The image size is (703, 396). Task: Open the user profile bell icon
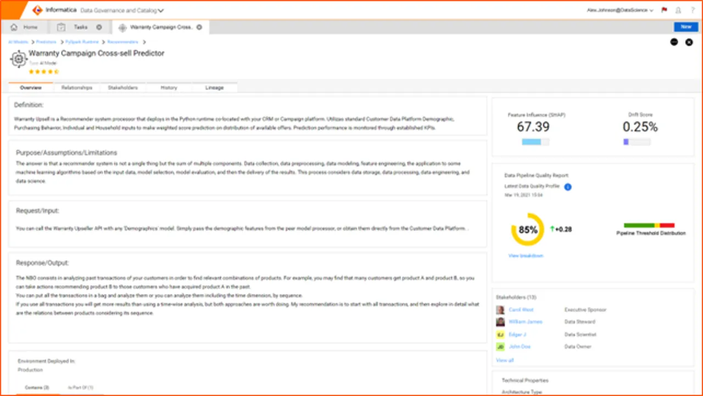pyautogui.click(x=679, y=10)
